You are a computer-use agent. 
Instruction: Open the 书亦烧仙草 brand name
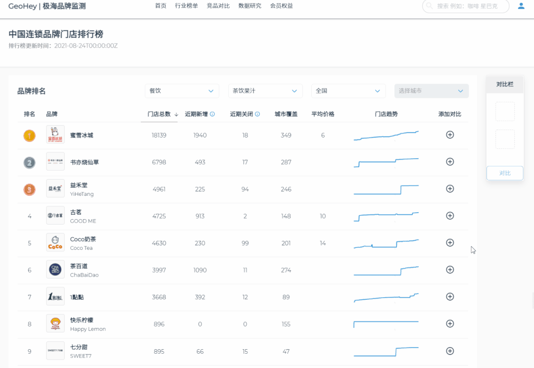click(x=85, y=162)
